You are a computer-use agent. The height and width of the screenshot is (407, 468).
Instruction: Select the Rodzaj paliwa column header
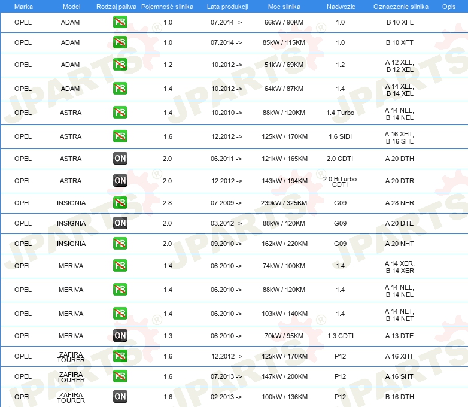(x=116, y=7)
